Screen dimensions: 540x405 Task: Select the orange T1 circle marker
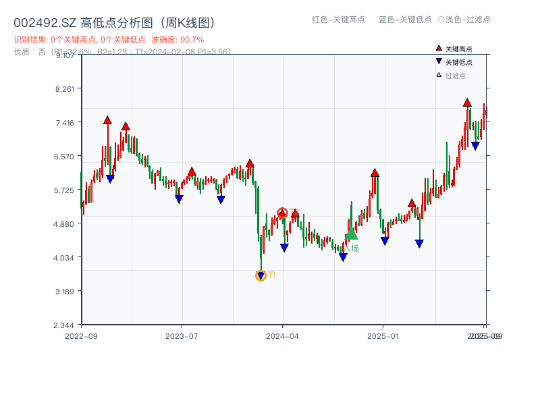tap(261, 275)
